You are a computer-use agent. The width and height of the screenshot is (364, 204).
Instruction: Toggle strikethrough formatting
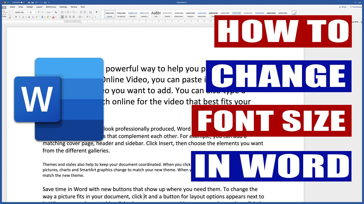point(29,17)
